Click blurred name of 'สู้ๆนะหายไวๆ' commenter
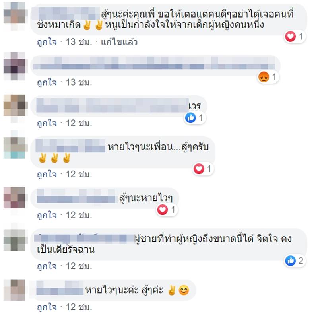This screenshot has width=318, height=315. (x=76, y=196)
